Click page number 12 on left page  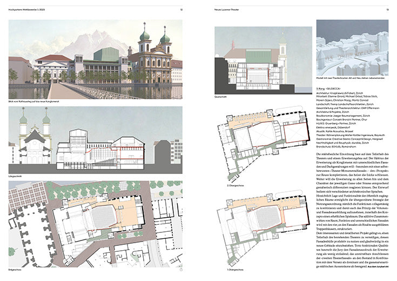tap(181, 10)
